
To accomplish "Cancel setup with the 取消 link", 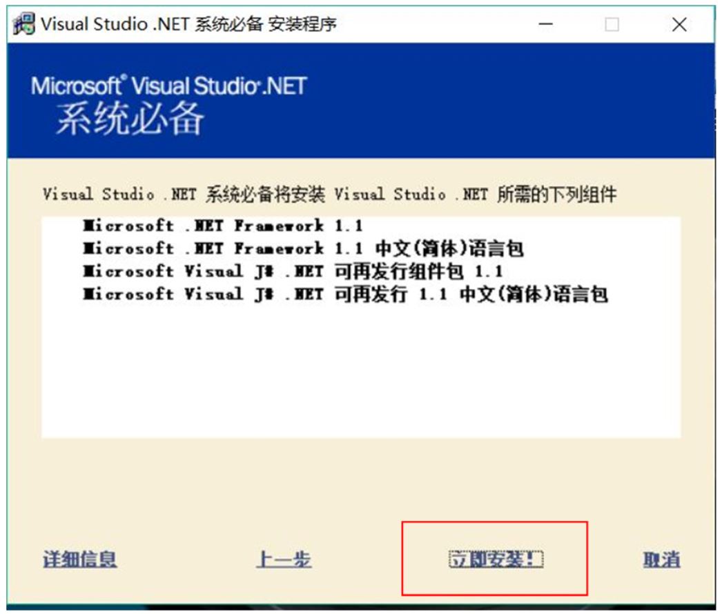I will 661,559.
